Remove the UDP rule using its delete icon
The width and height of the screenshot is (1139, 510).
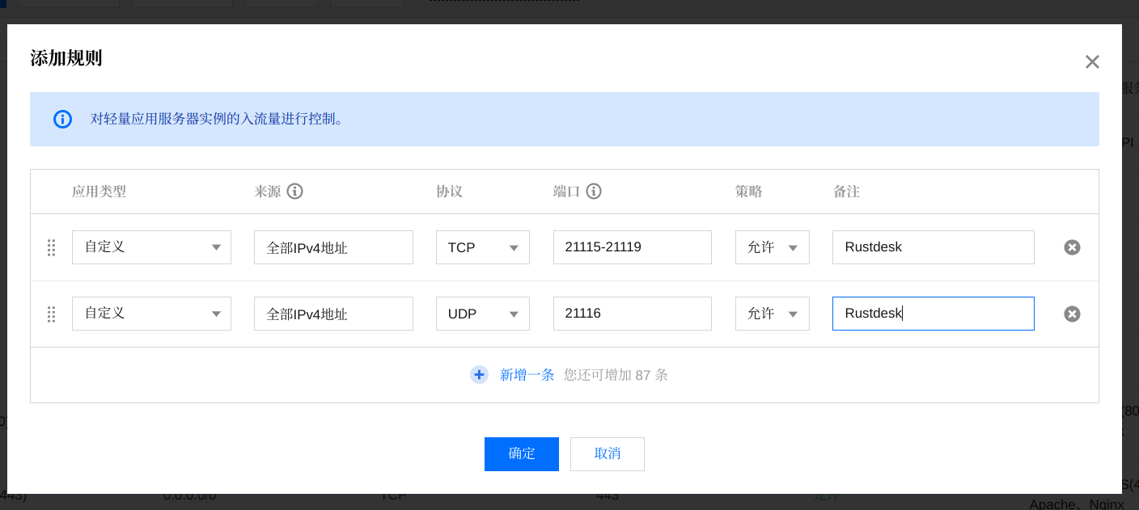pyautogui.click(x=1072, y=314)
